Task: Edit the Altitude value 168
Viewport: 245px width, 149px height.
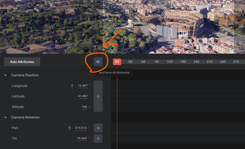Action: 84,107
